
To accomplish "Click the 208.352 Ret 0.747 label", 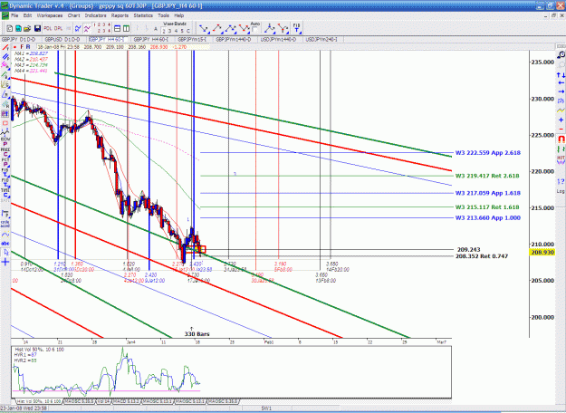I will [482, 256].
